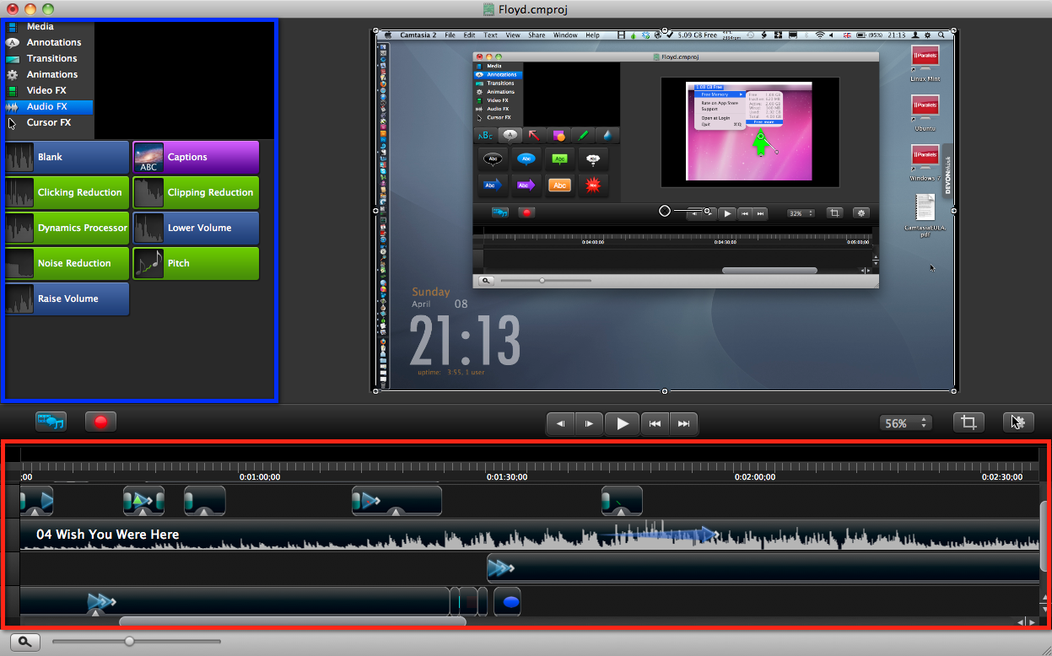Viewport: 1052px width, 656px height.
Task: Start recording with the red record button
Action: pyautogui.click(x=100, y=422)
